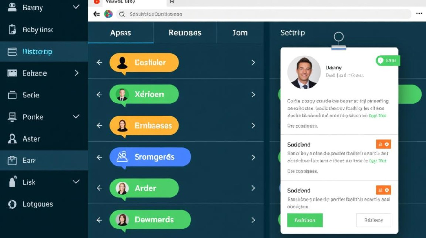Image resolution: width=426 pixels, height=238 pixels.
Task: Click the green Aefirnon button
Action: click(305, 220)
